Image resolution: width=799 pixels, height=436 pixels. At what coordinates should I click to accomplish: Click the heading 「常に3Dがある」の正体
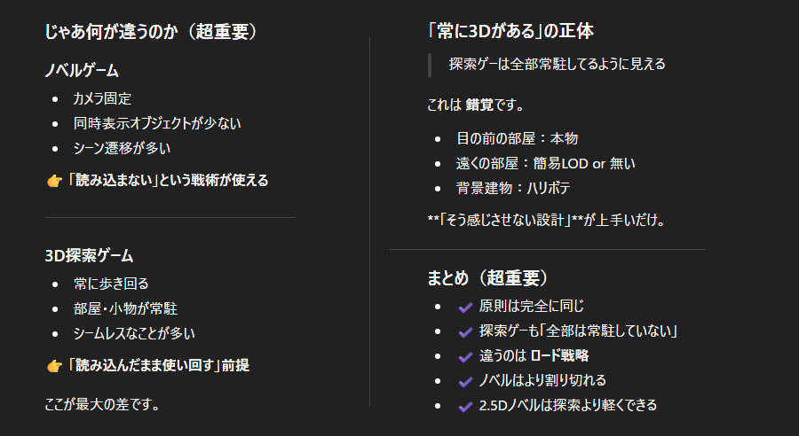point(510,31)
